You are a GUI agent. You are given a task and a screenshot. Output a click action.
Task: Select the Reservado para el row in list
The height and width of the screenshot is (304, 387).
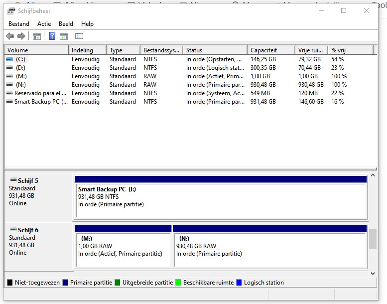(40, 93)
